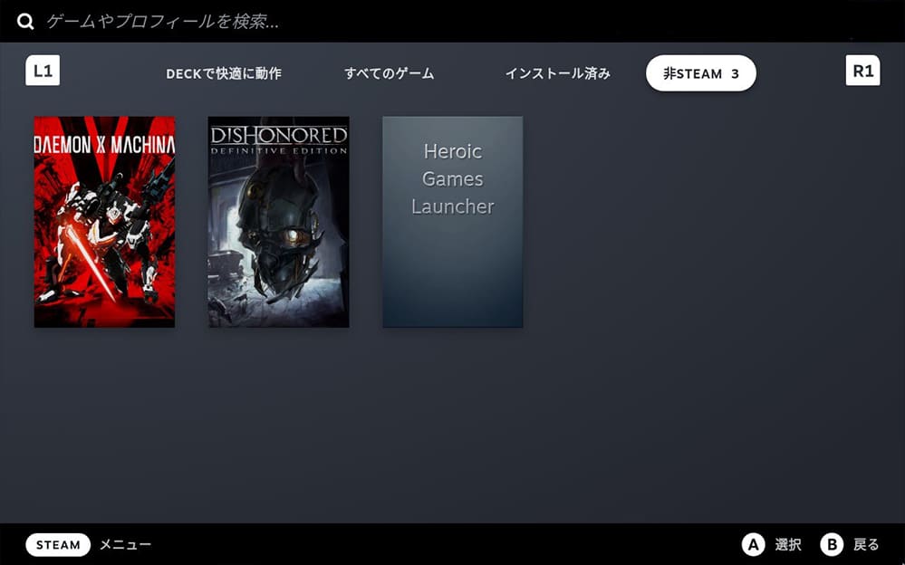905x565 pixels.
Task: Switch to the すべてのゲーム tab
Action: [x=389, y=74]
